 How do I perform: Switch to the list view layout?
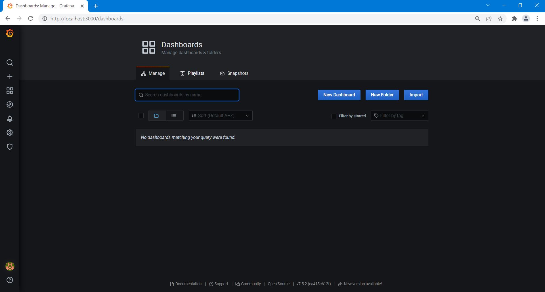[x=174, y=116]
